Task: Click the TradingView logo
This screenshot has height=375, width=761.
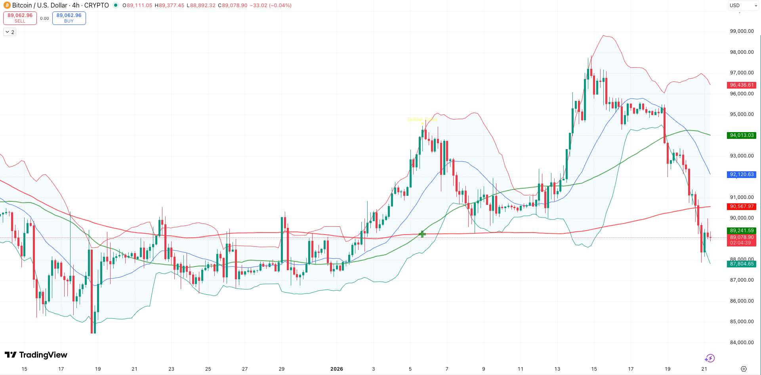Action: coord(36,355)
